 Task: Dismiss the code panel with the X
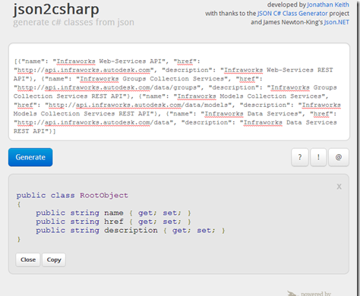(x=339, y=187)
